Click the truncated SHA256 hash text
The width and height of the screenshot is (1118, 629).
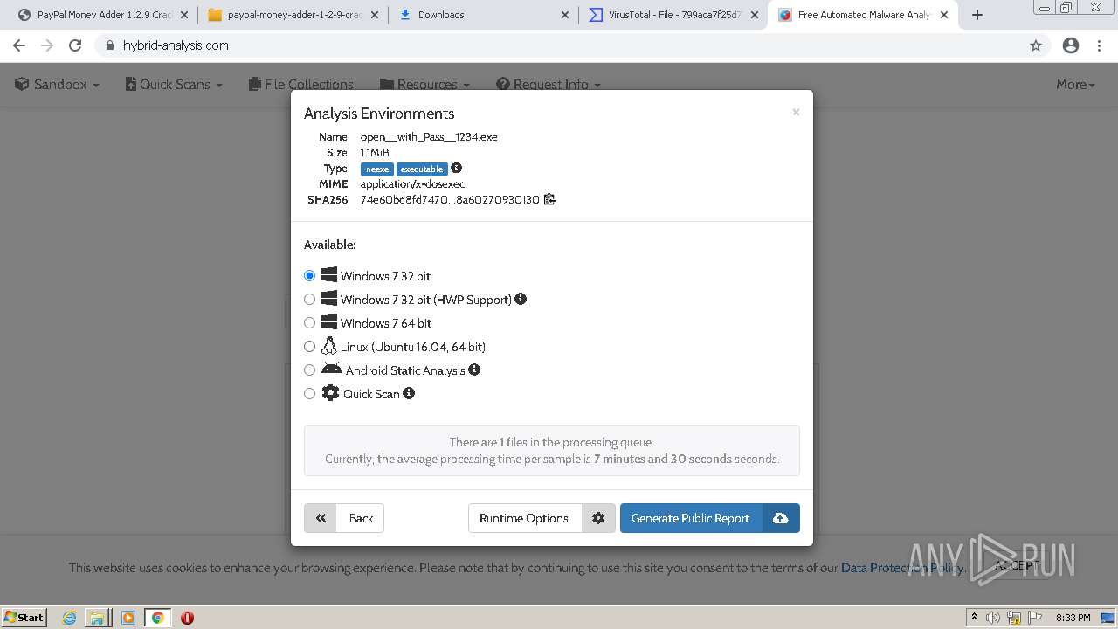[x=450, y=199]
